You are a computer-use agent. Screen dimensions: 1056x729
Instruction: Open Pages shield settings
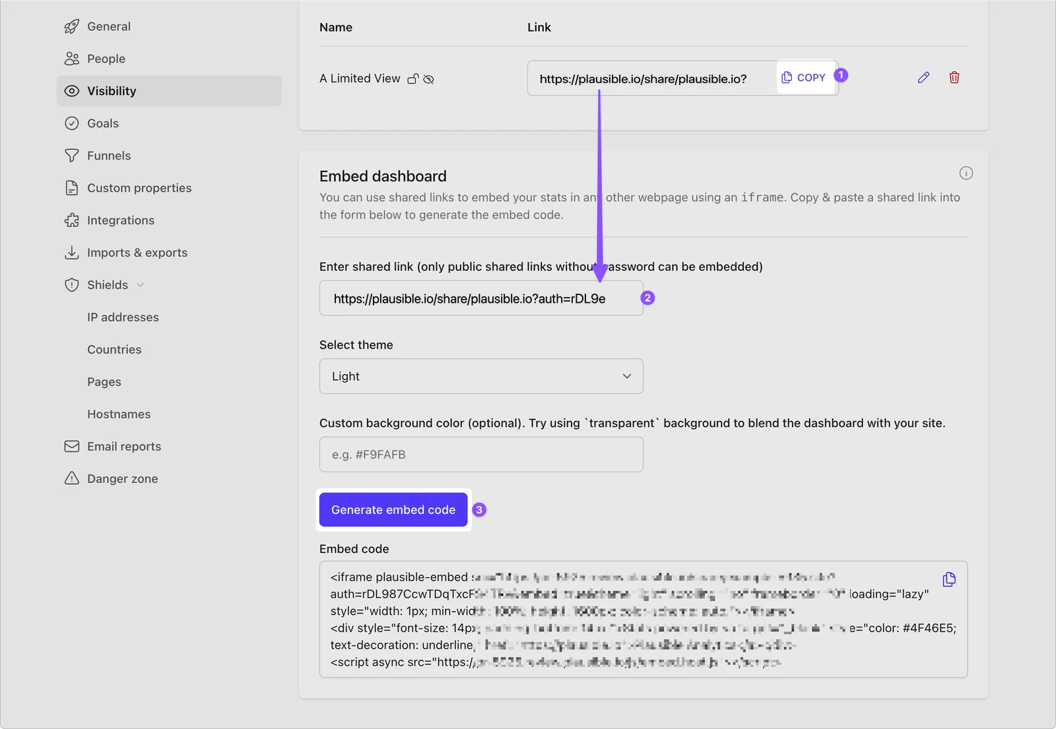pos(104,382)
